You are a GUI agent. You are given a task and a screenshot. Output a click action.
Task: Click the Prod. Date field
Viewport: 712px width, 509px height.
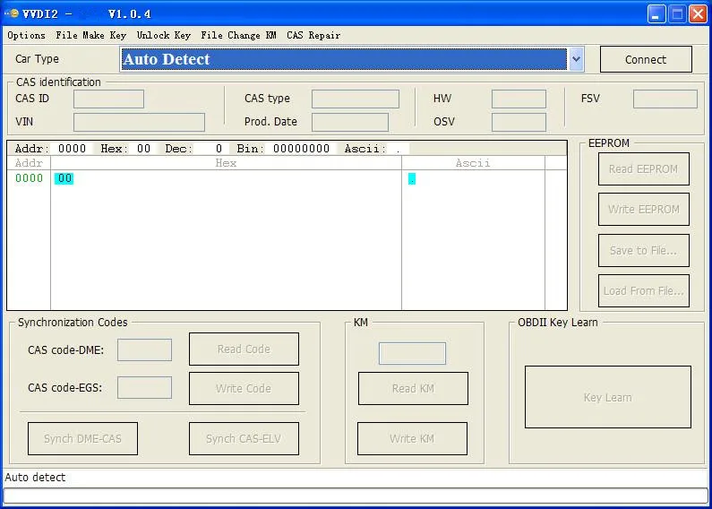(x=349, y=122)
